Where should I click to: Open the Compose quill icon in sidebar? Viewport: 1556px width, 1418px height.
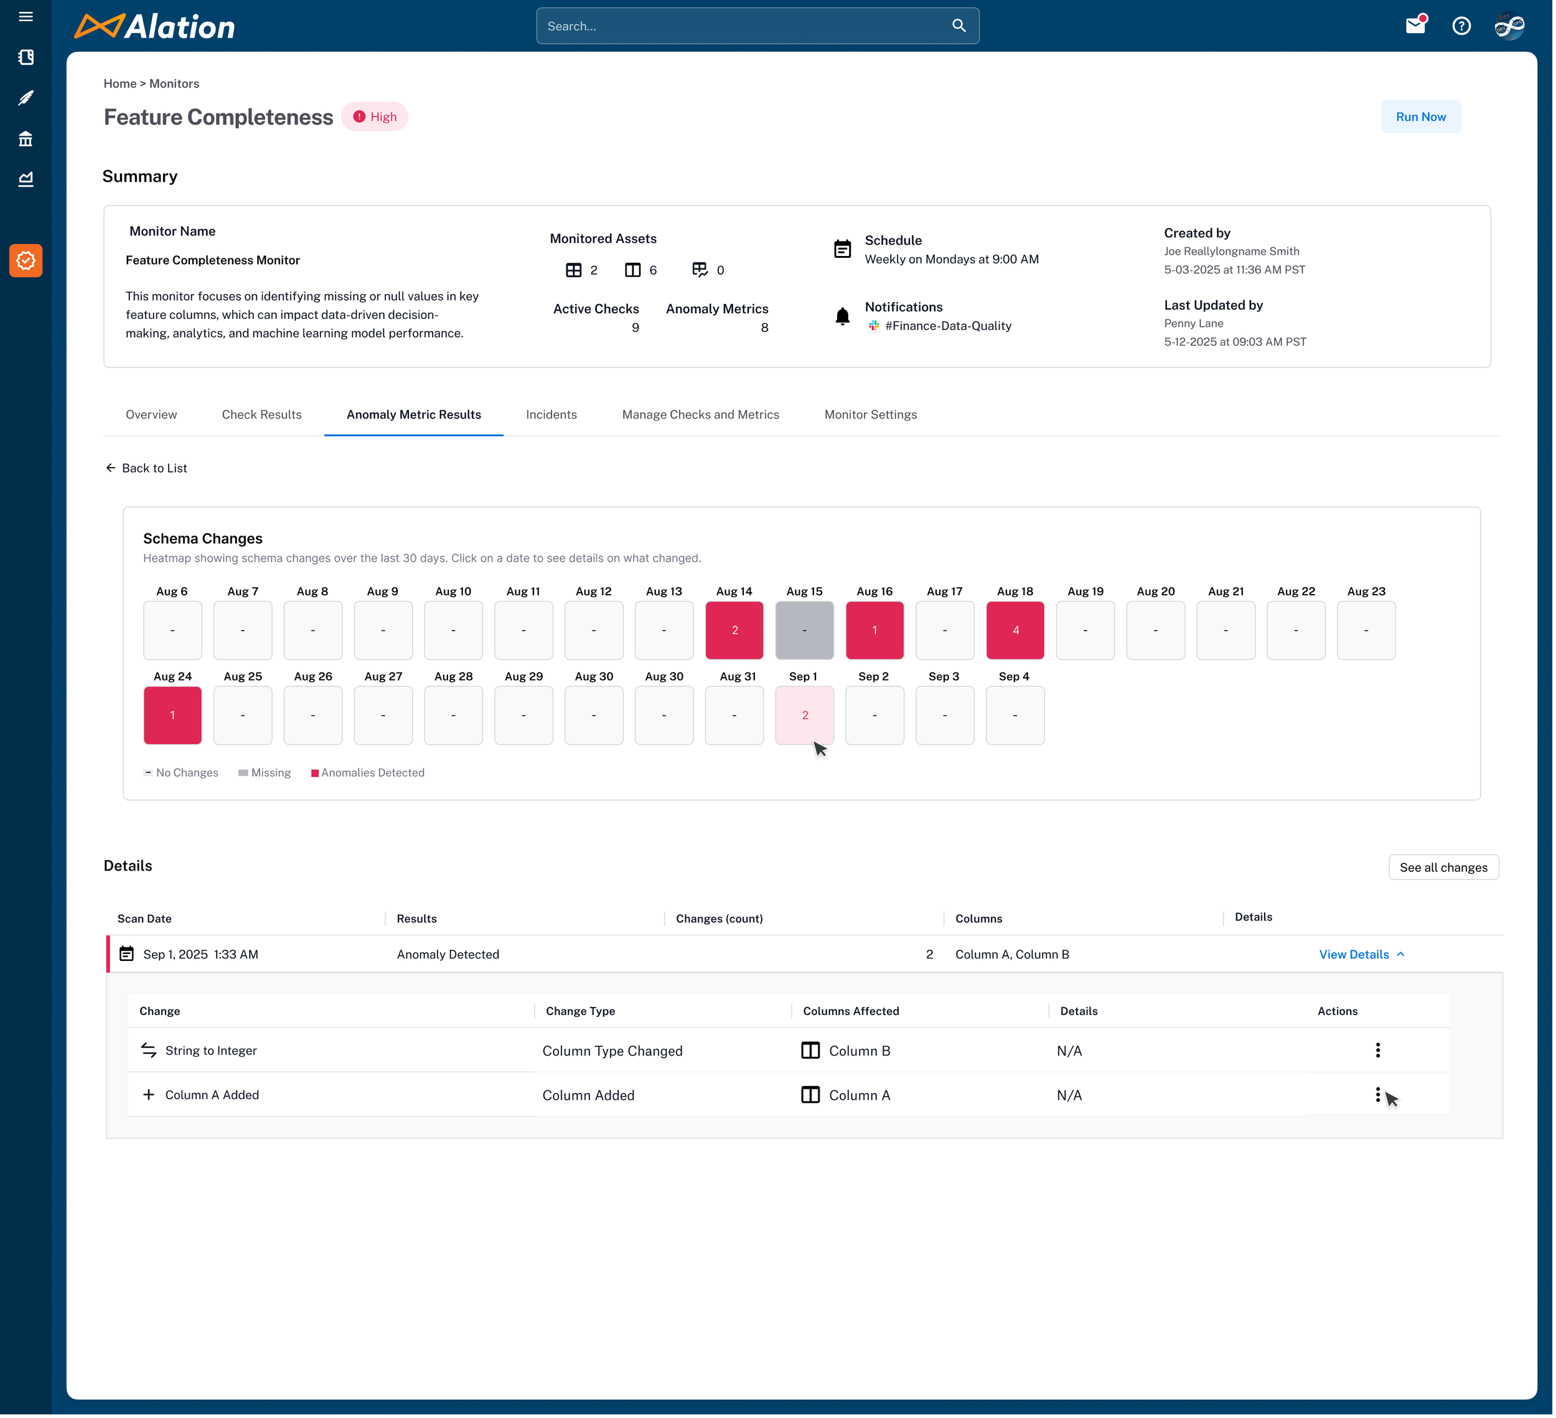coord(26,98)
